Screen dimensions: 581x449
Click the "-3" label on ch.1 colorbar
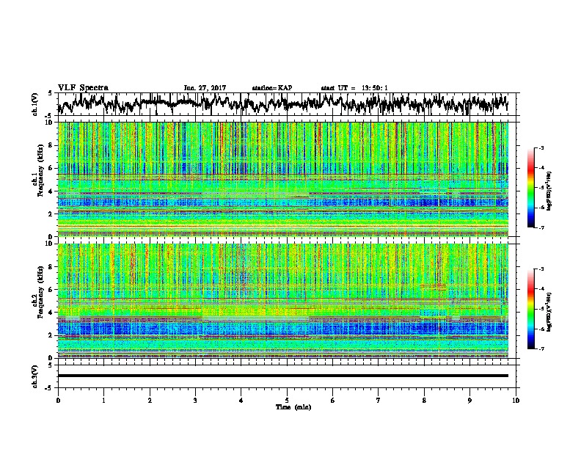[541, 147]
